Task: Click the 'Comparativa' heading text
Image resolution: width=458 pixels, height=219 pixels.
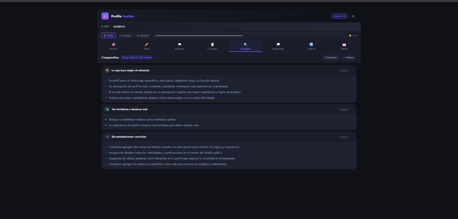Action: (x=110, y=57)
